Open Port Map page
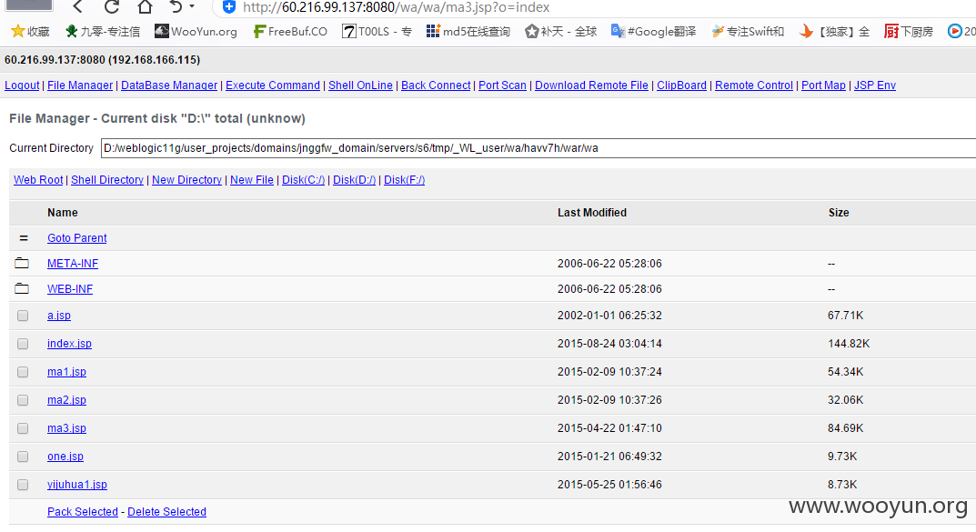Image resolution: width=976 pixels, height=532 pixels. coord(823,85)
